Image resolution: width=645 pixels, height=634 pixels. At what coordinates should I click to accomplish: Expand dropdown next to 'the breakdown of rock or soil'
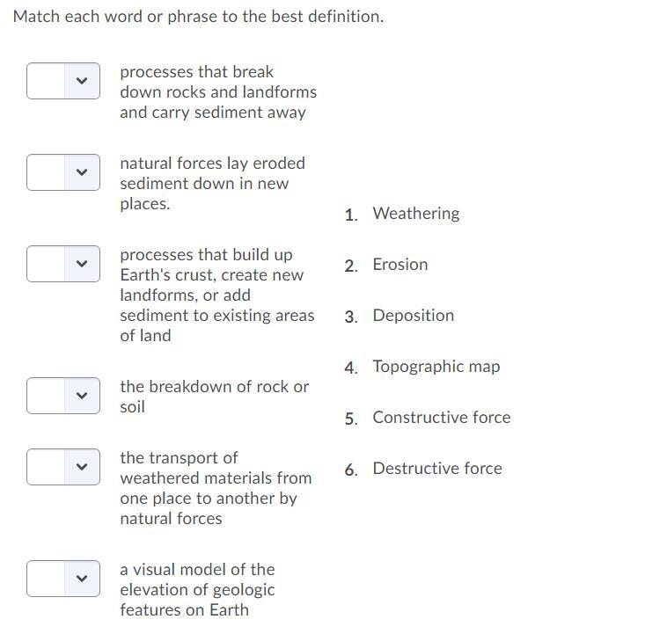[62, 396]
